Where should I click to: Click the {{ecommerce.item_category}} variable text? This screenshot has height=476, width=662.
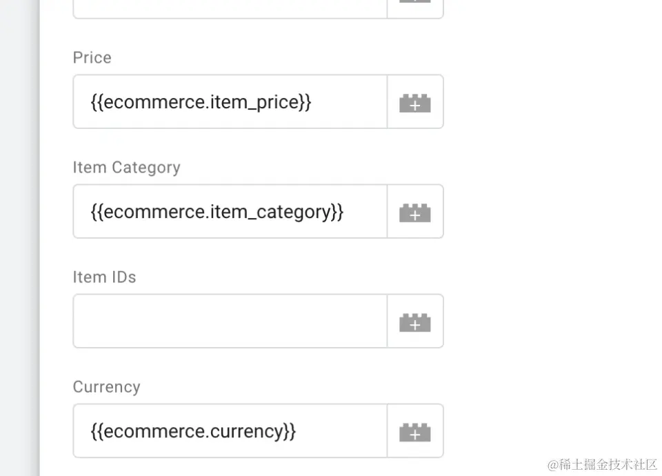click(x=217, y=212)
